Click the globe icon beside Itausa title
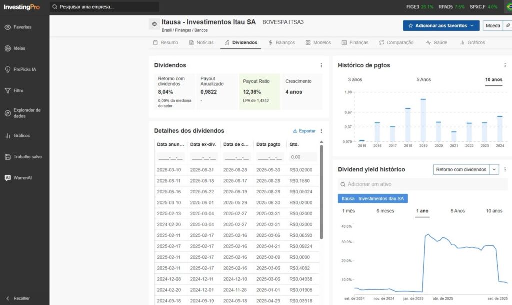The height and width of the screenshot is (305, 512). [x=154, y=24]
